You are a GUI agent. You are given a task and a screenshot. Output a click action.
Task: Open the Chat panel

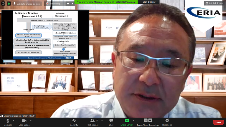coord(111,122)
